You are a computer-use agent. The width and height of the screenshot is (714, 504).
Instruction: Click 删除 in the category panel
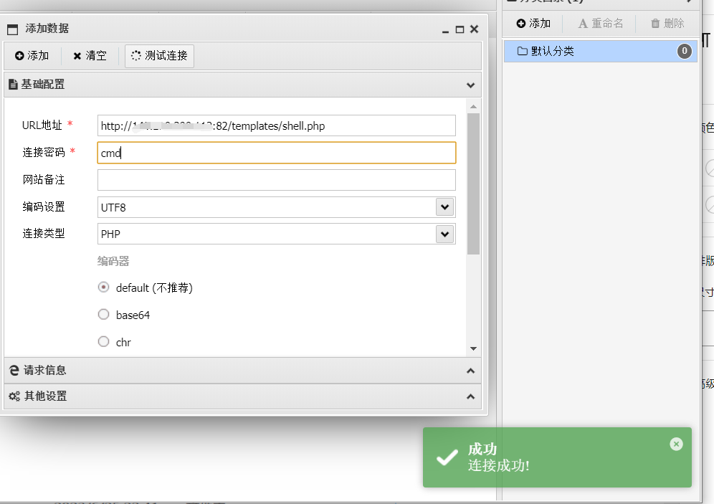pyautogui.click(x=667, y=23)
